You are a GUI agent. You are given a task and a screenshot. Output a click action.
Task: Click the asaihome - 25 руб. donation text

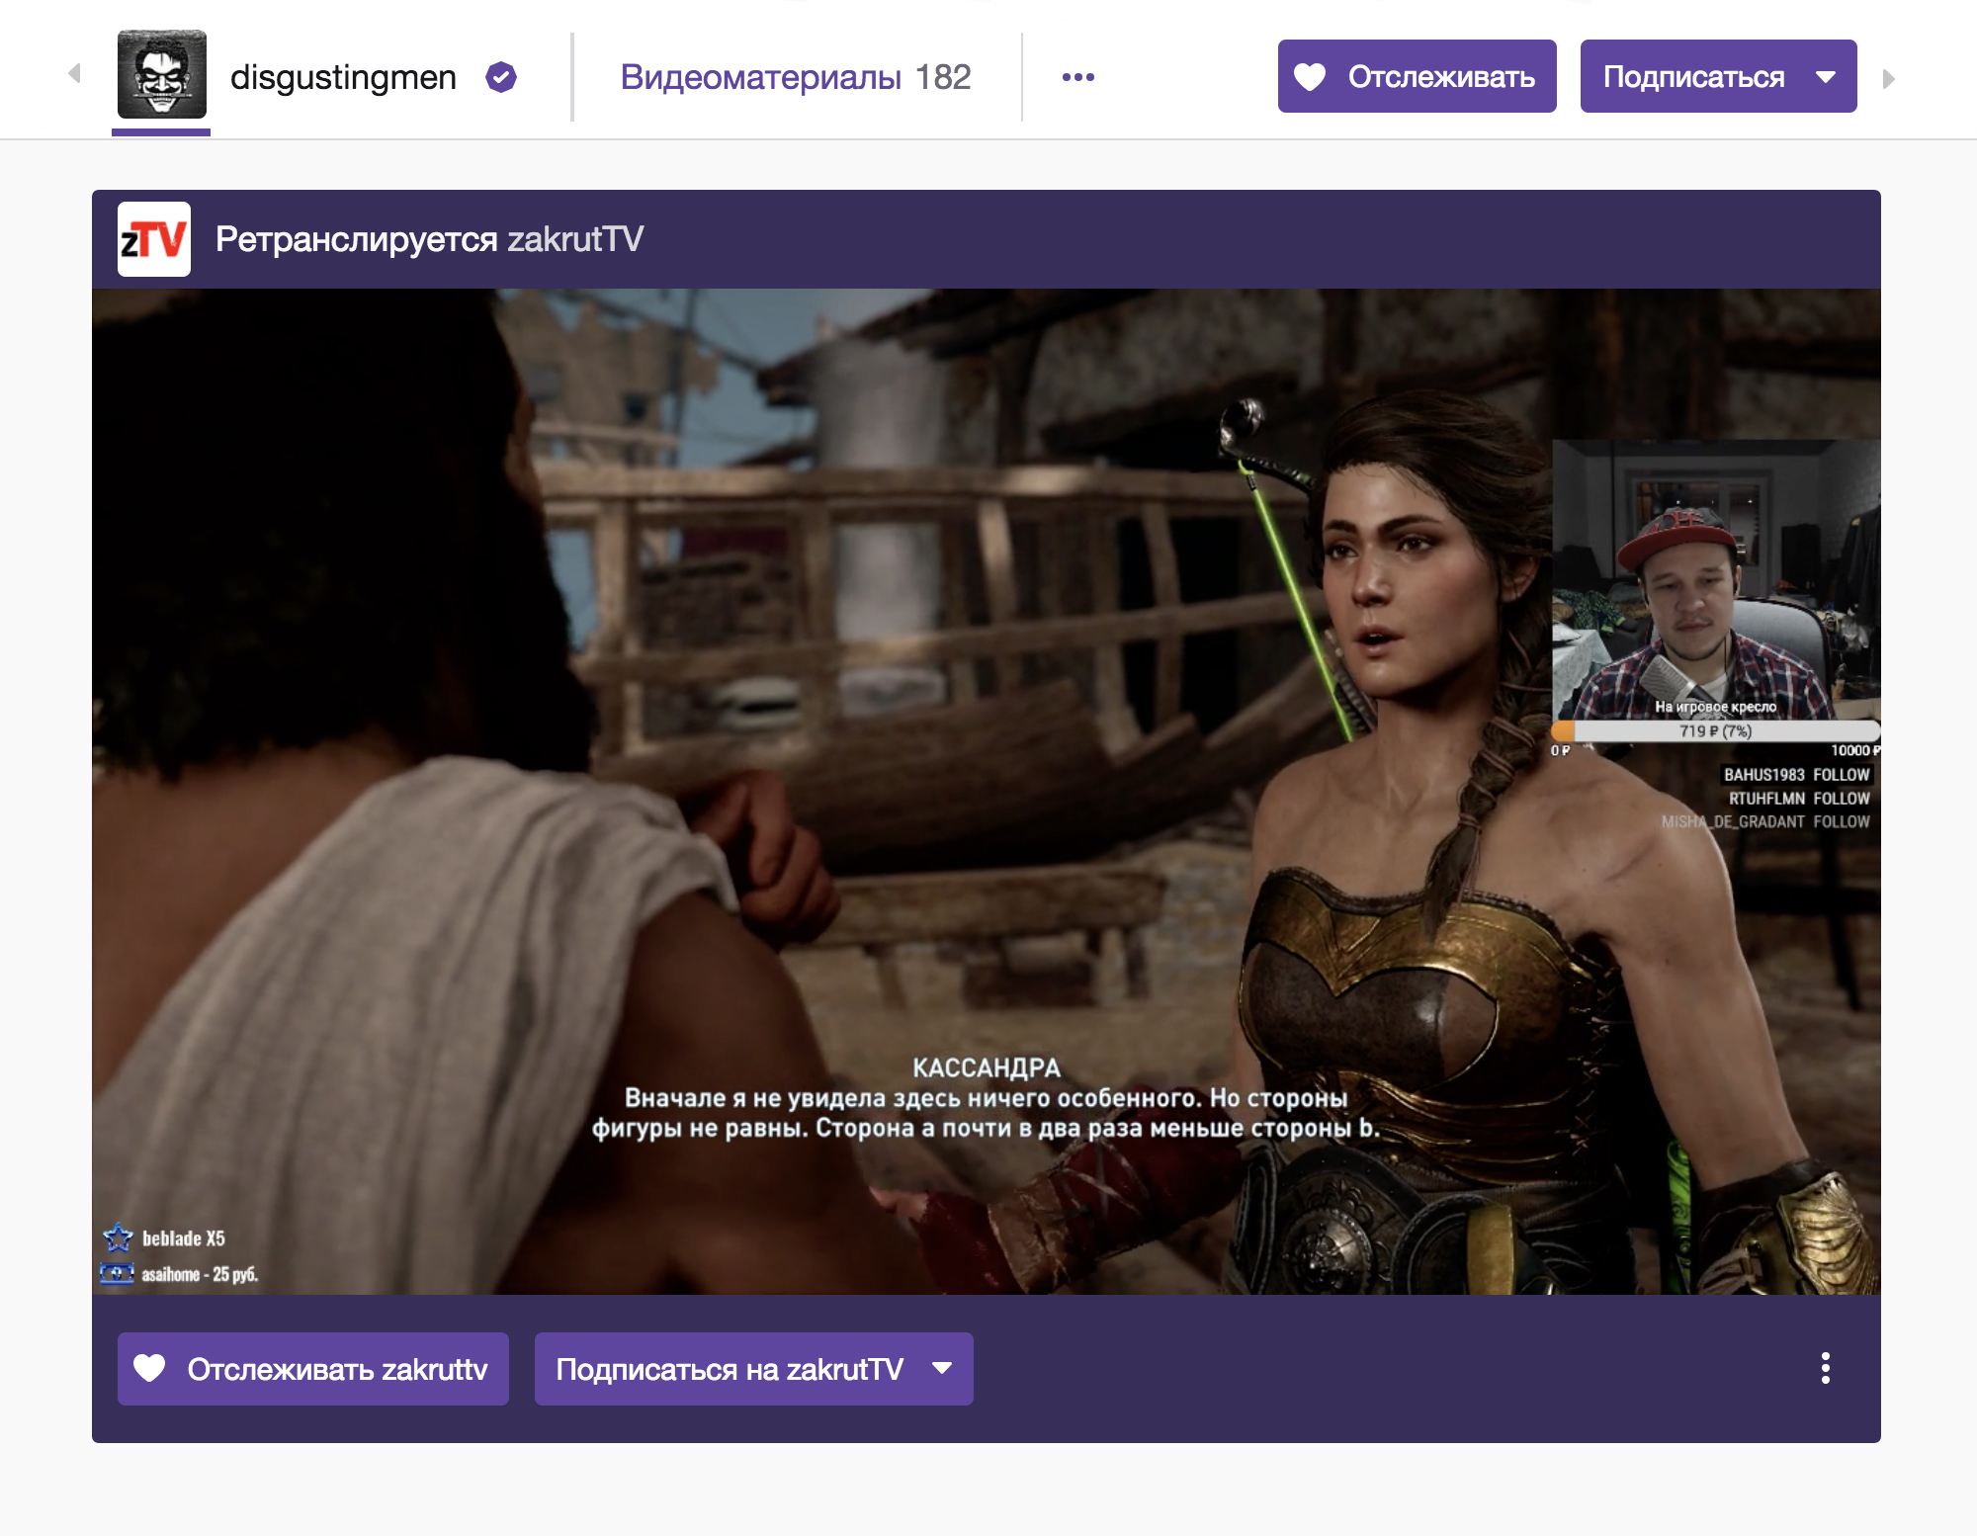pyautogui.click(x=200, y=1274)
